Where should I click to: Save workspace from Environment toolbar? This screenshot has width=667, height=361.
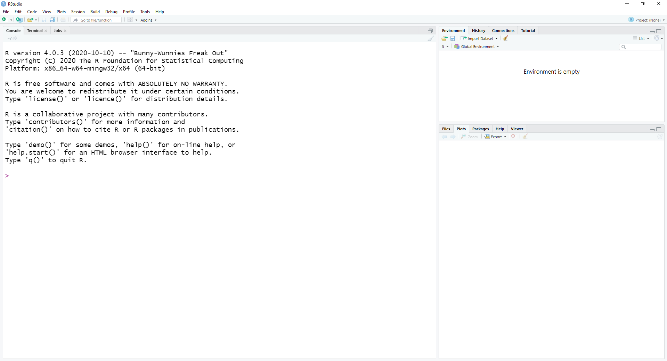(453, 38)
